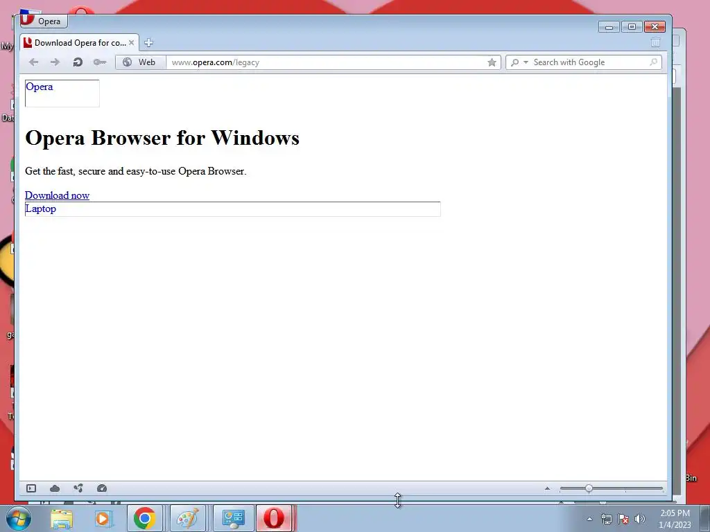Open Paint from taskbar
710x532 pixels.
[187, 518]
